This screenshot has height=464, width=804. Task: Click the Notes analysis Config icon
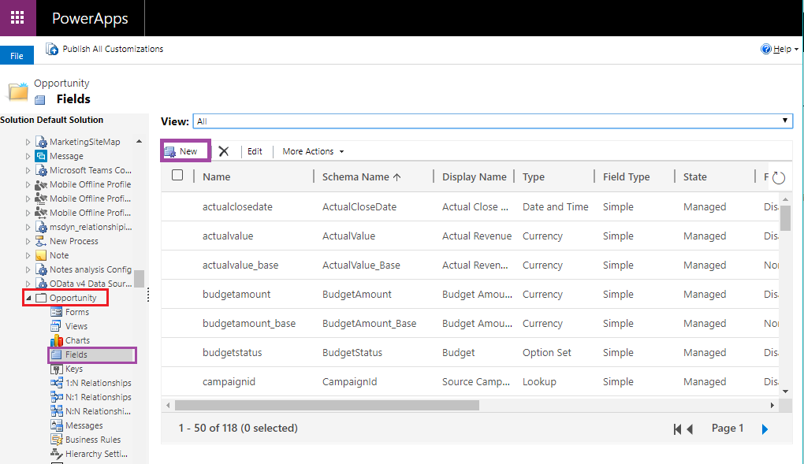(x=42, y=269)
